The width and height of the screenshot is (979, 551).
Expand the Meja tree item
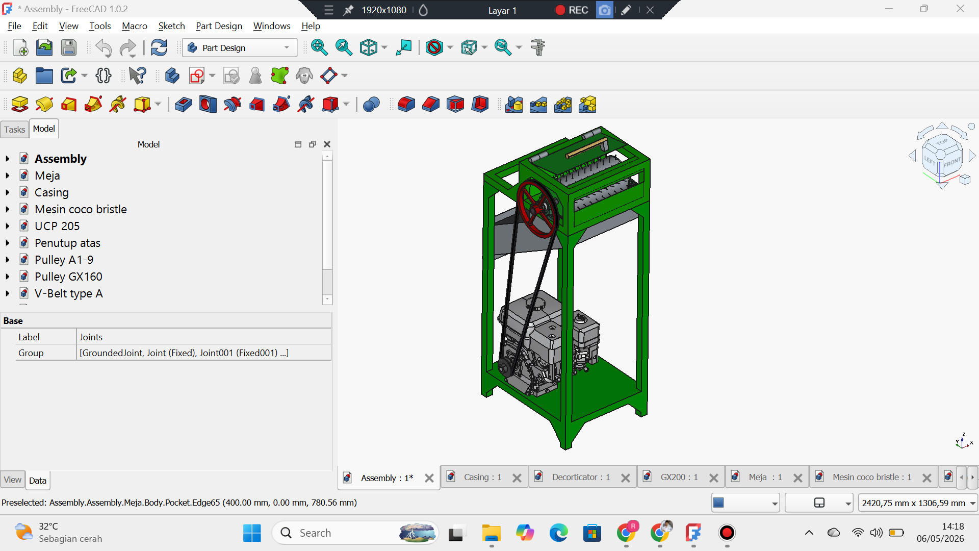point(8,176)
